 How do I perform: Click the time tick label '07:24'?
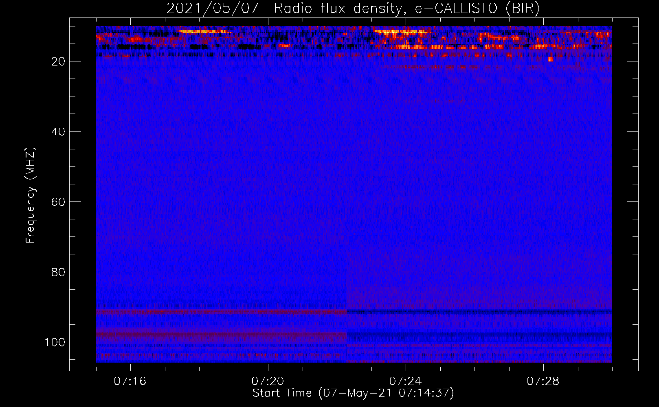coord(406,381)
